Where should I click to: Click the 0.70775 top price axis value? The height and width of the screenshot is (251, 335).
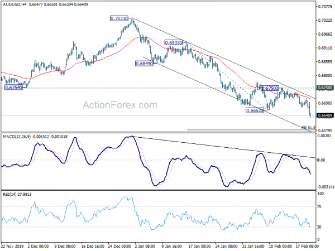(324, 7)
